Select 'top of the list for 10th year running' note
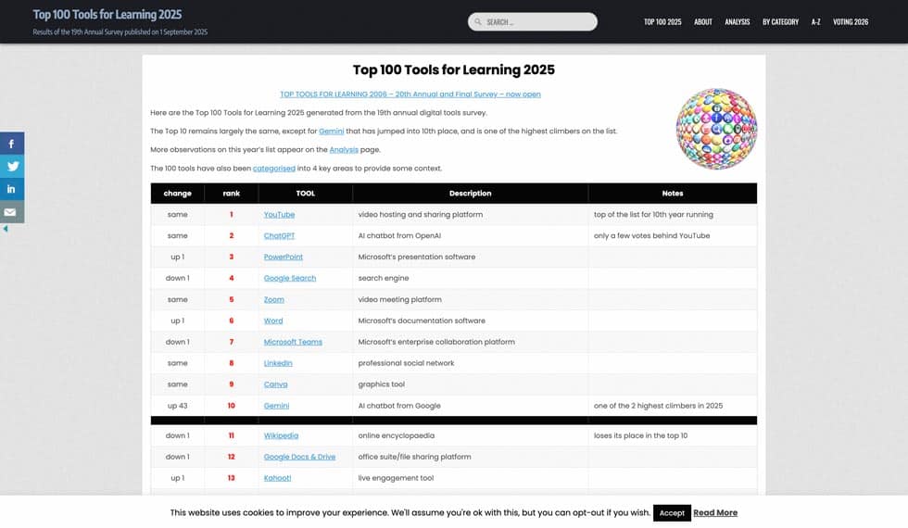Viewport: 908px width, 528px height. pos(653,215)
